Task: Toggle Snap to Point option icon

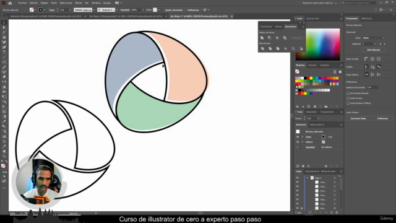Action: click(x=366, y=74)
